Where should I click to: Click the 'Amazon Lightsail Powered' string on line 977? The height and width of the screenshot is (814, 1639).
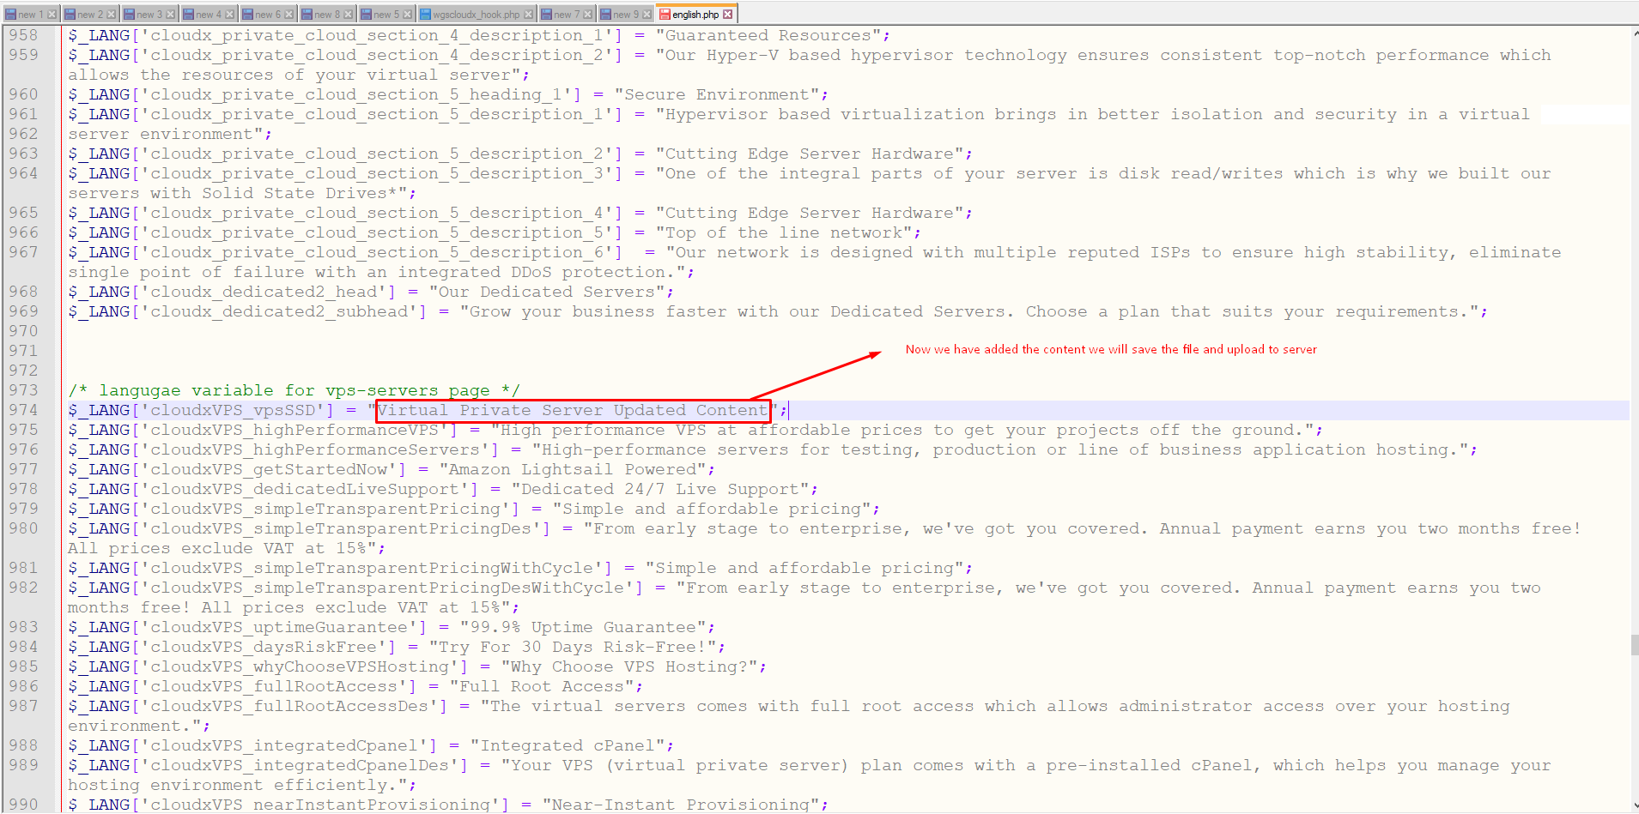[576, 470]
